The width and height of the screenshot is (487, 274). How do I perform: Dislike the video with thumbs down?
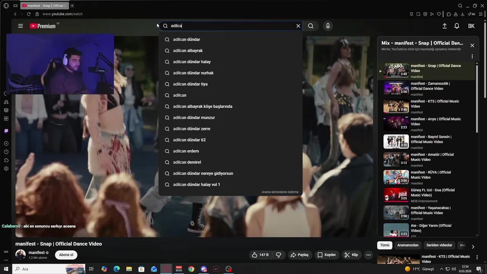click(x=279, y=255)
